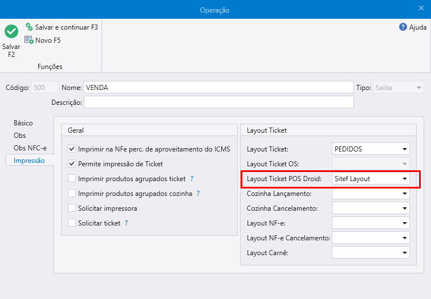Click help icon beside Imprimir produtos agrupados cozinha
Image resolution: width=431 pixels, height=299 pixels.
coord(198,194)
